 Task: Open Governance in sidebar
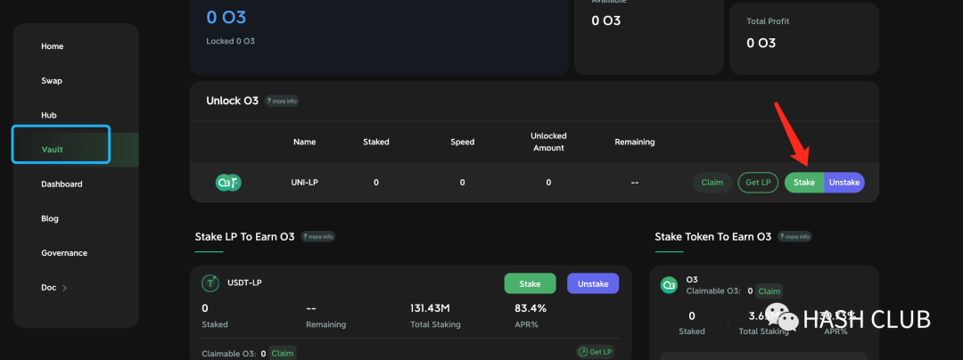pos(64,253)
